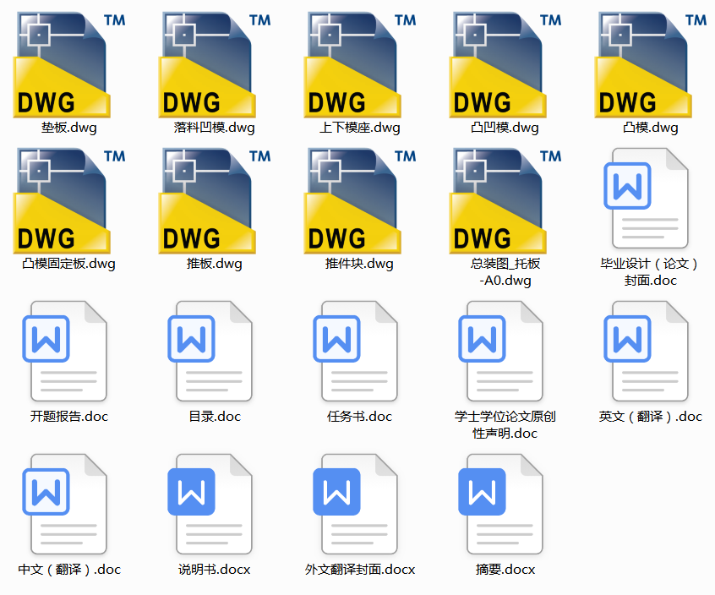
Task: Click the label 推板.dwg
Action: [215, 264]
